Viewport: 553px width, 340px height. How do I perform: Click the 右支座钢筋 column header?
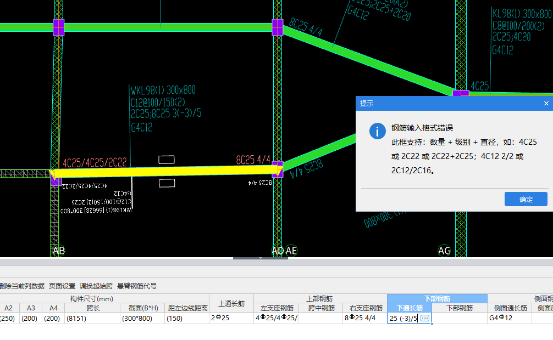366,308
